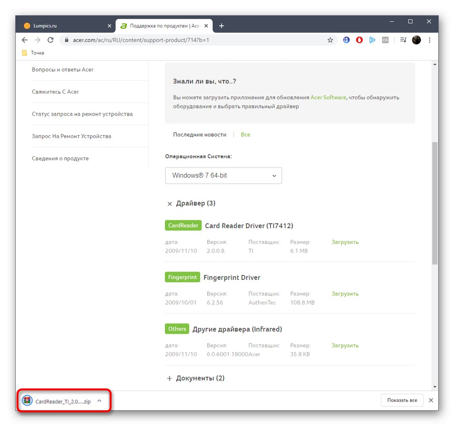Download the Card Reader Driver (TI7412)
The width and height of the screenshot is (454, 426).
pos(345,242)
